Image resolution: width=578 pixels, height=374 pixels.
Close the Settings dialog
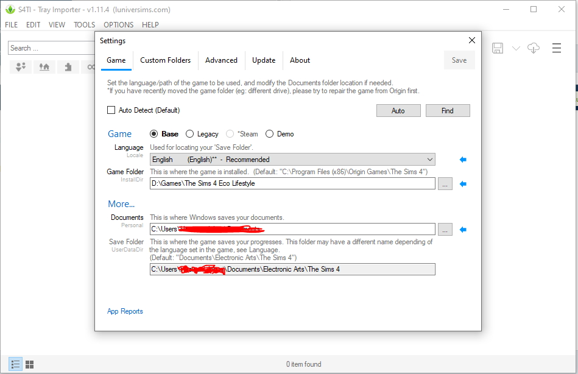coord(472,40)
